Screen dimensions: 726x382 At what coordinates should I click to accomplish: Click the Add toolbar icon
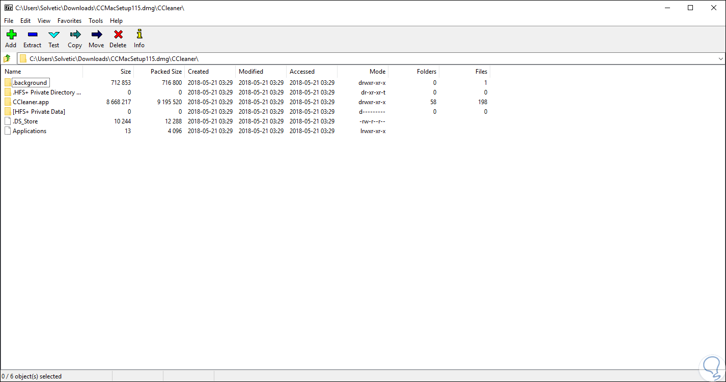pos(11,35)
